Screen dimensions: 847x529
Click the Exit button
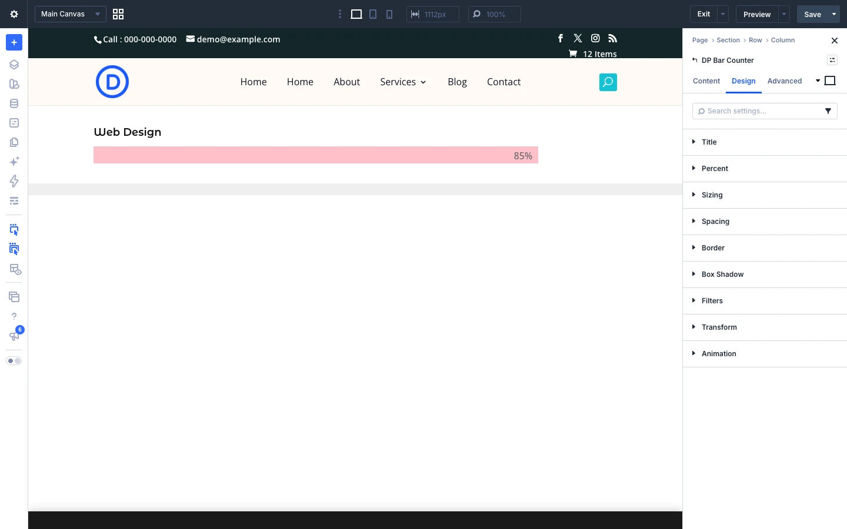(703, 14)
